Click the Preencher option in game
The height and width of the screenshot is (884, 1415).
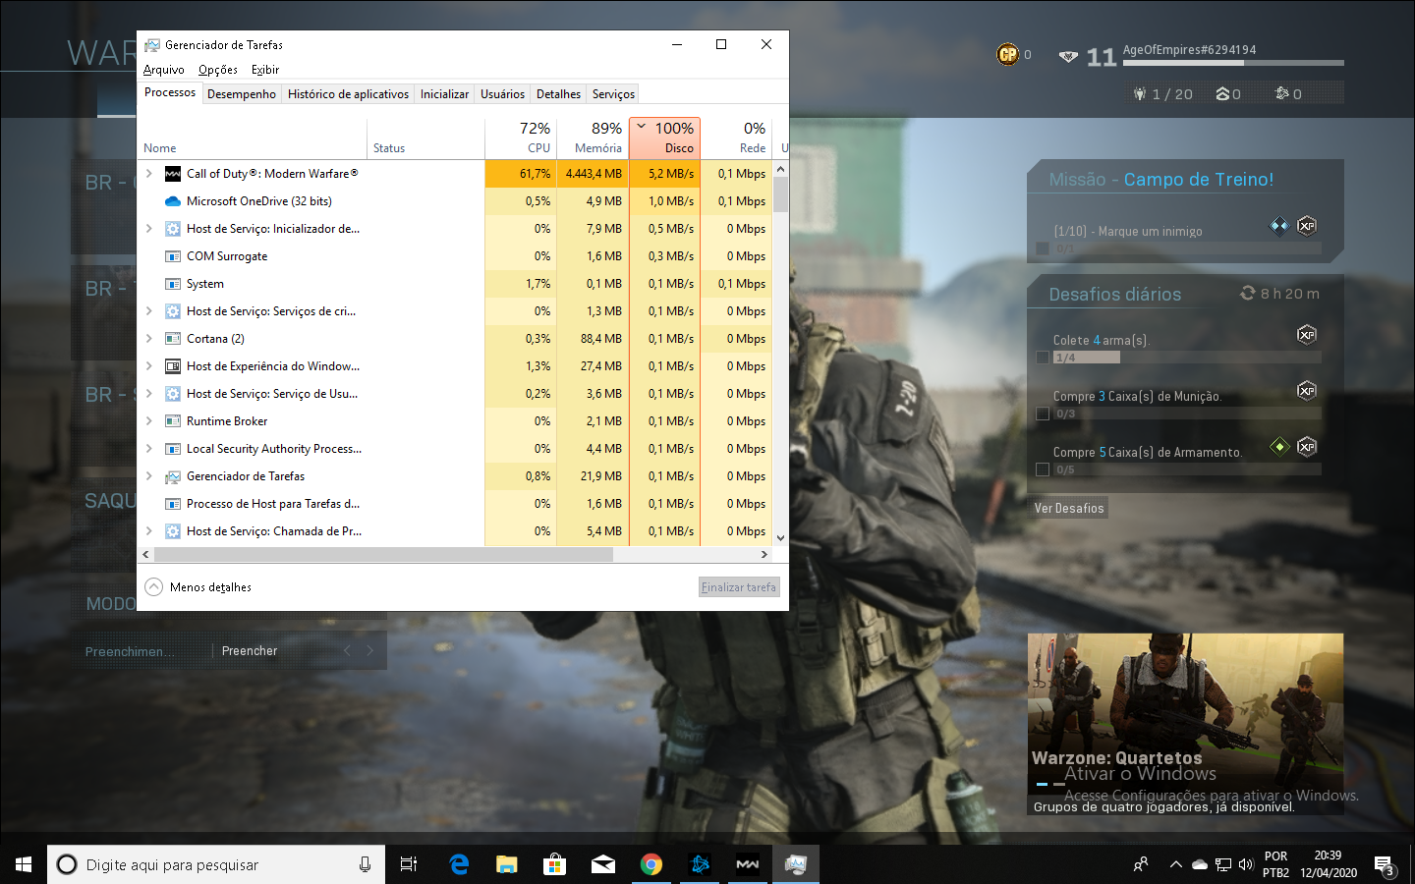point(250,651)
